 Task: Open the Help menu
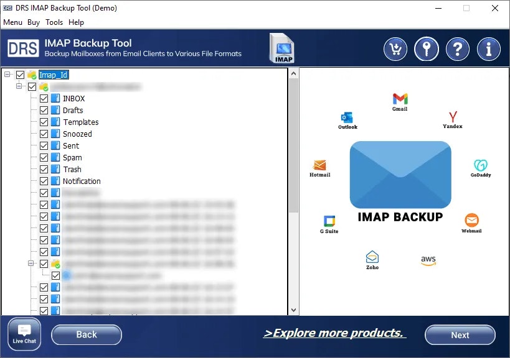click(x=76, y=22)
